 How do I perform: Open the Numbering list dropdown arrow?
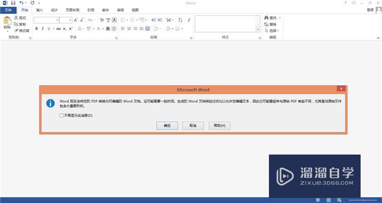click(x=137, y=20)
